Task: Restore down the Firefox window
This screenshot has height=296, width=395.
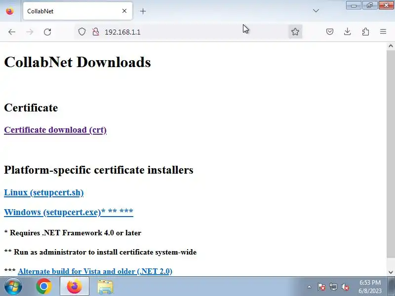Action: (x=369, y=5)
